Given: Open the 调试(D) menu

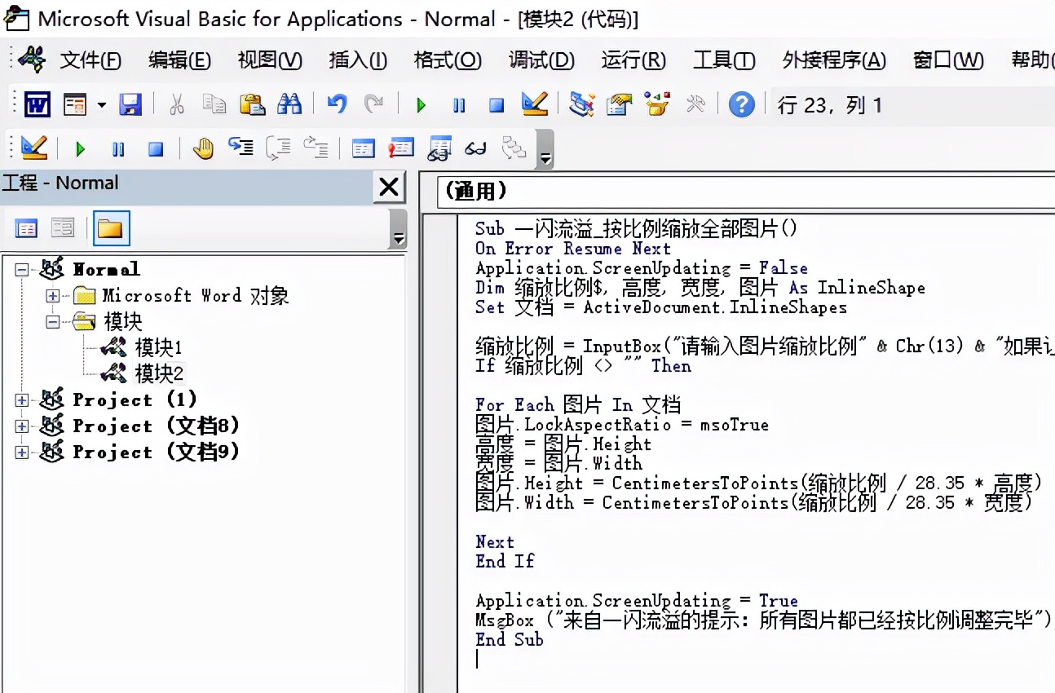Looking at the screenshot, I should pos(541,60).
